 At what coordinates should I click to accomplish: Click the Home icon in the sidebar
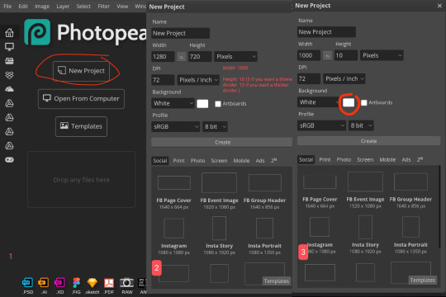9,33
